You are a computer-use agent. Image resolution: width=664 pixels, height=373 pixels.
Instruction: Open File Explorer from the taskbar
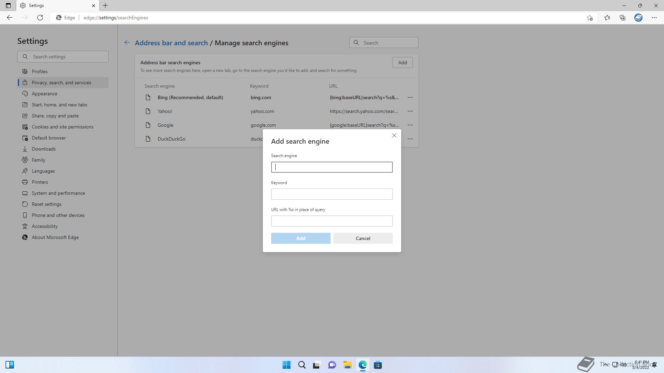[x=347, y=365]
